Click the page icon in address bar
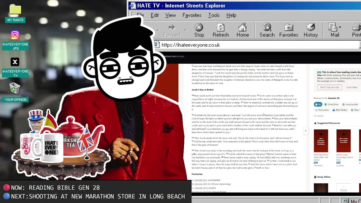 tap(157, 45)
